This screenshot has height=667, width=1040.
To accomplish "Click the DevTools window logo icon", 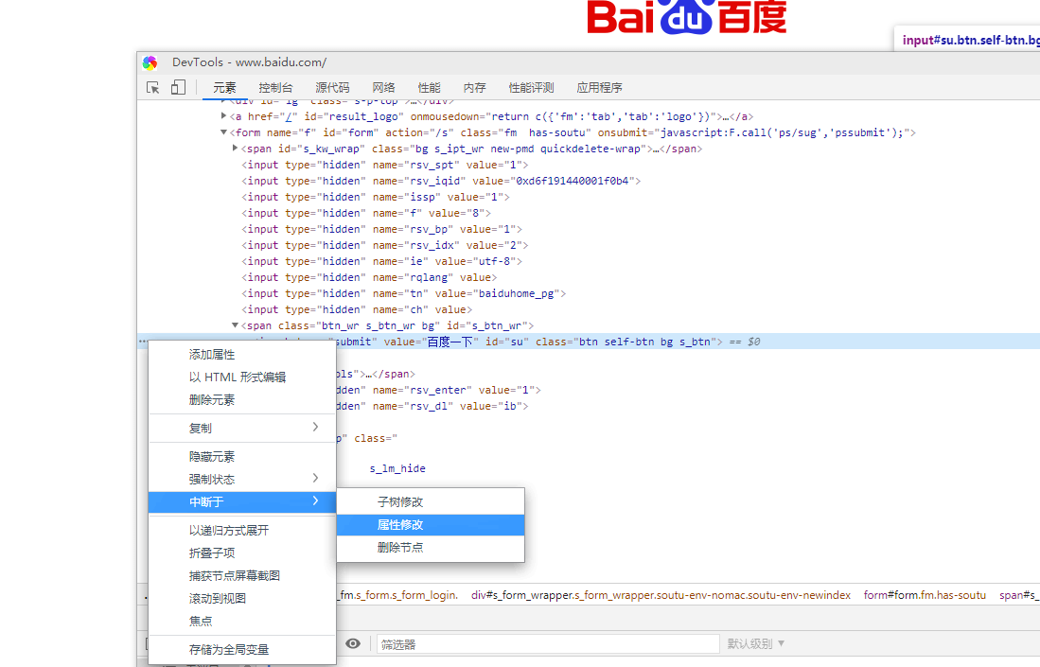I will tap(150, 62).
